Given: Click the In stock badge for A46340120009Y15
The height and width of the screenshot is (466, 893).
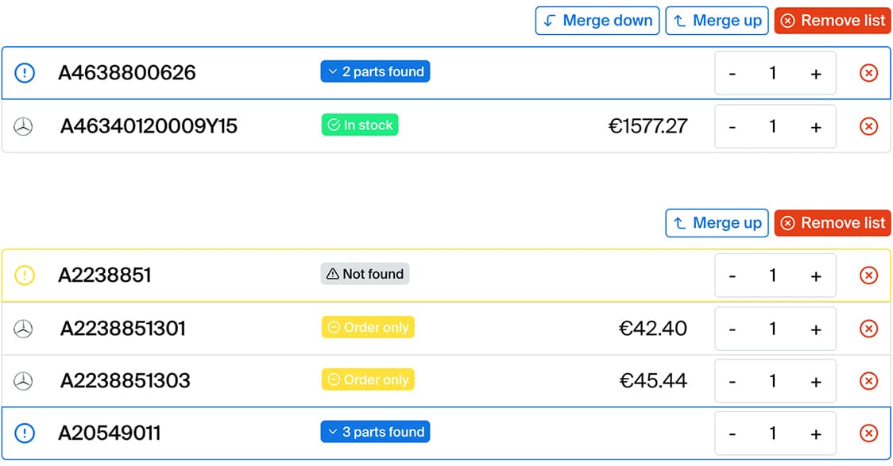Looking at the screenshot, I should tap(360, 125).
